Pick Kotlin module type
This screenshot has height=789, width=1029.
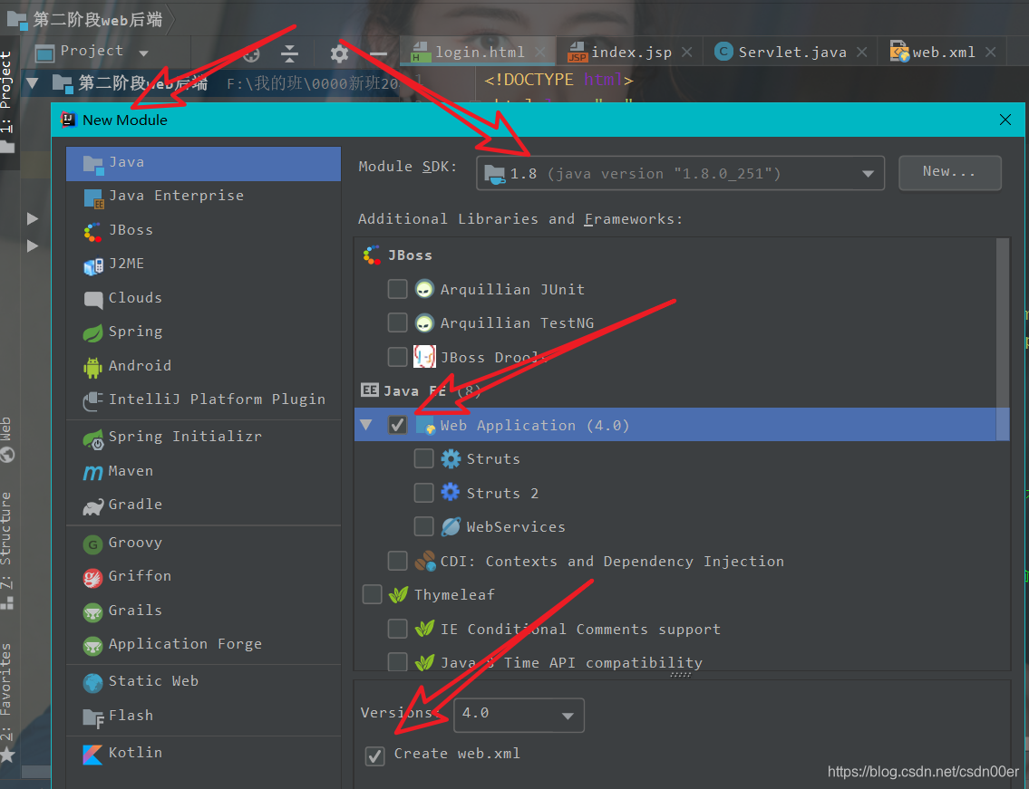(203, 753)
